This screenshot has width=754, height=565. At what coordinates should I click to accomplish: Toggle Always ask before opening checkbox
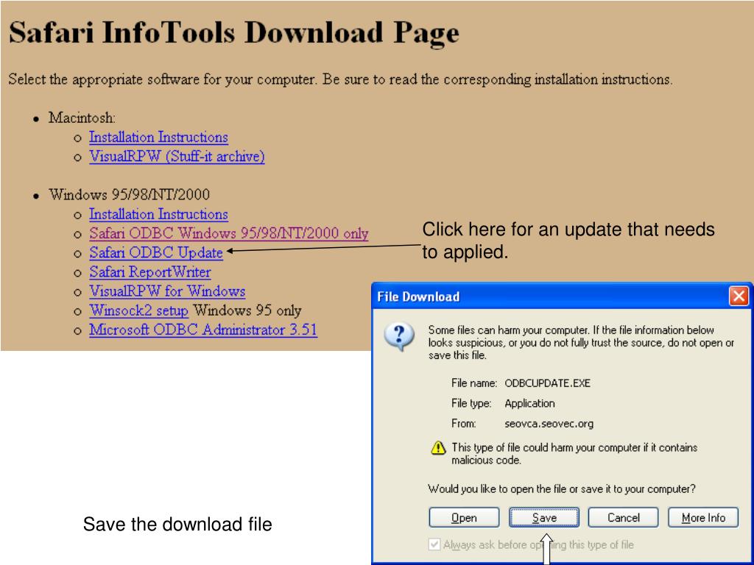pyautogui.click(x=434, y=544)
